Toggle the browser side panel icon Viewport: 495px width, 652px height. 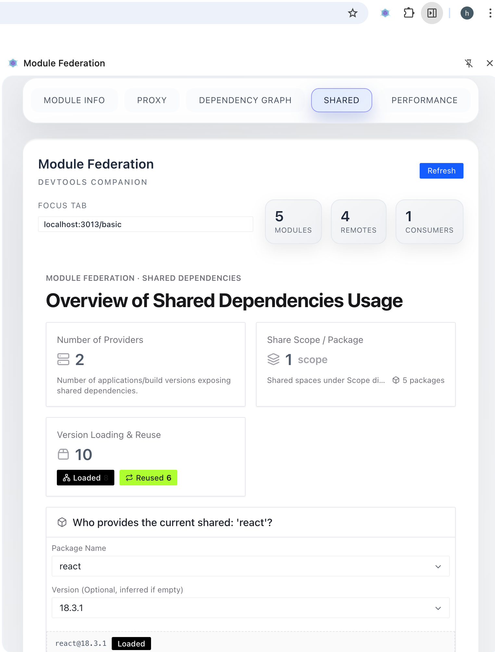(x=432, y=13)
